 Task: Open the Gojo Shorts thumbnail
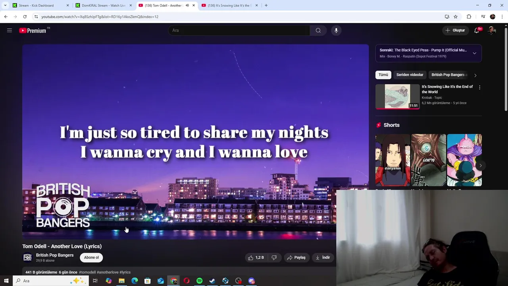tap(428, 160)
